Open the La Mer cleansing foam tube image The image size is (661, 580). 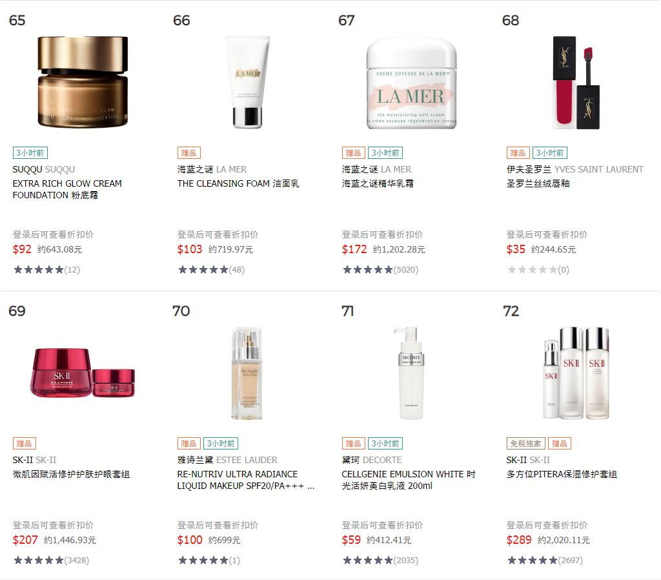247,82
